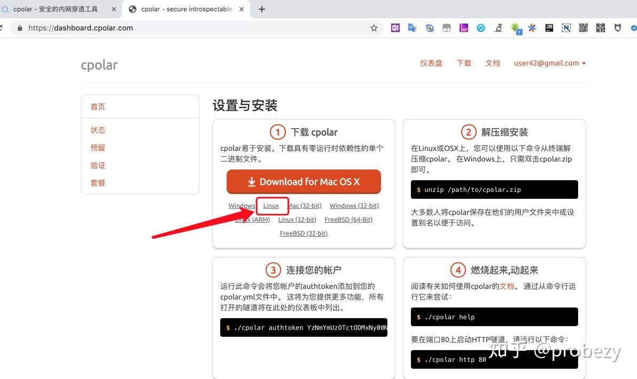637x379 pixels.
Task: Click Download for Mac OS X
Action: click(304, 182)
